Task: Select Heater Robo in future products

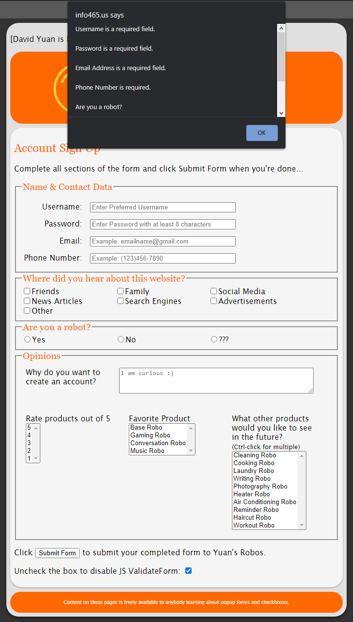Action: [265, 494]
